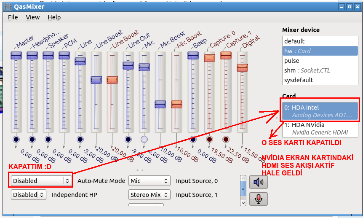Toggle the Speaker channel mute switch

(48, 140)
